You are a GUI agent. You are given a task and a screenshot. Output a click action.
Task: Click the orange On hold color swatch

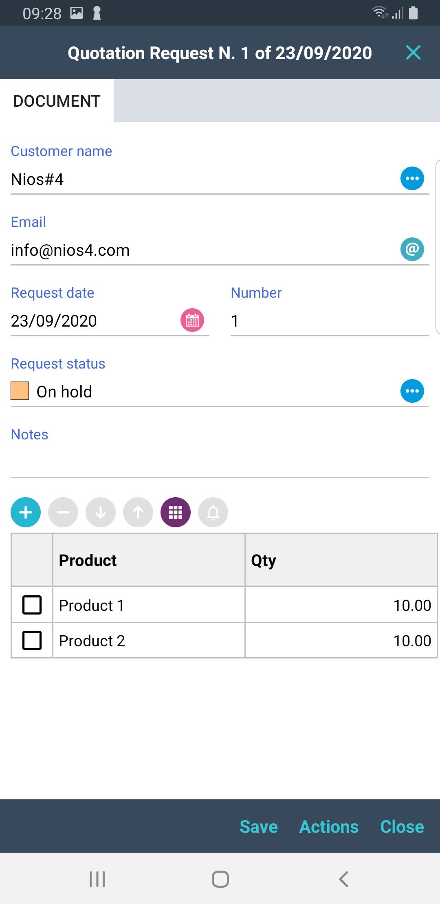20,391
